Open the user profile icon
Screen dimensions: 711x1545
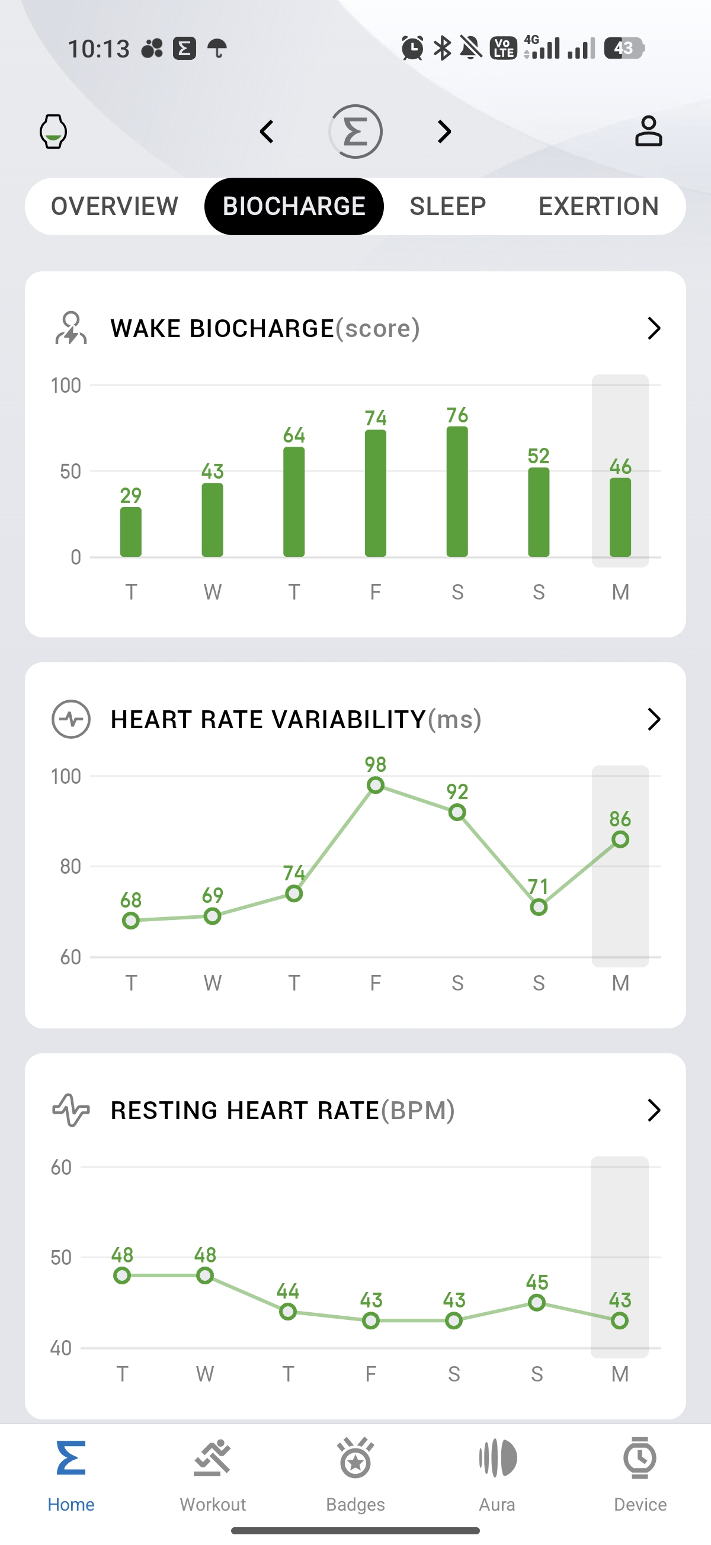coord(648,132)
